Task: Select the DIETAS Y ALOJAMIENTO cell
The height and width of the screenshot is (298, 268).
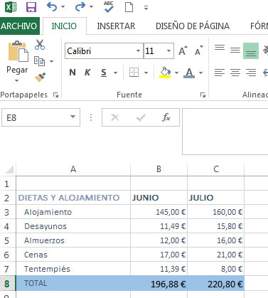Action: coord(73,198)
